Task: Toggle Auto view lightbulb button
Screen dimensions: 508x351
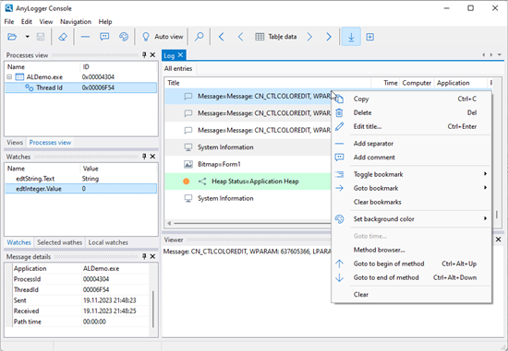Action: (163, 37)
